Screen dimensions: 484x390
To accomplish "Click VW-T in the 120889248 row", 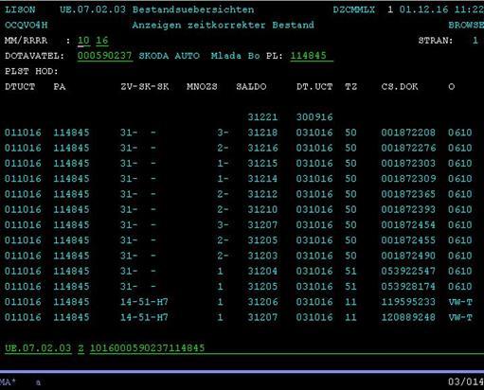I will tap(460, 317).
